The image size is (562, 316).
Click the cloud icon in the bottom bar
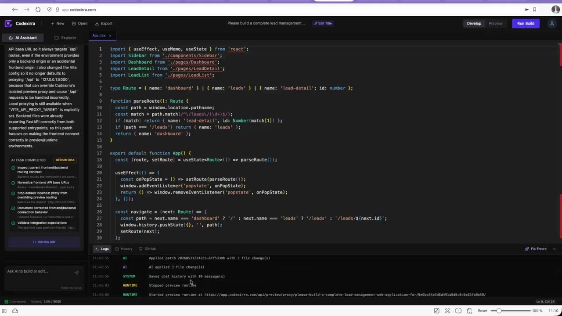click(15, 311)
